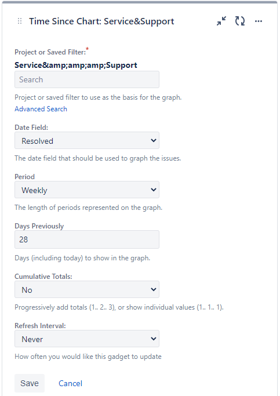Minimize the Time Since Chart gadget
Viewport: 280px width, 396px height.
pos(221,21)
